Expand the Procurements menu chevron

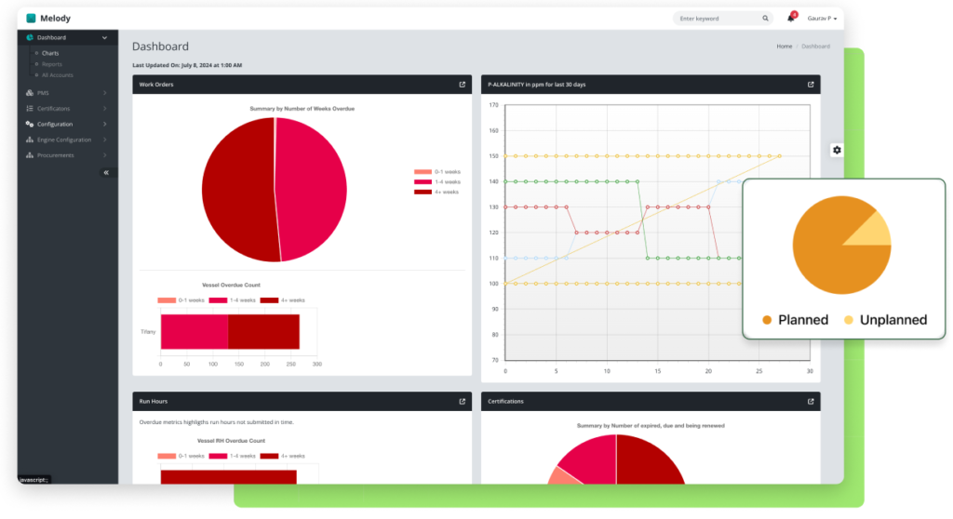pos(104,155)
